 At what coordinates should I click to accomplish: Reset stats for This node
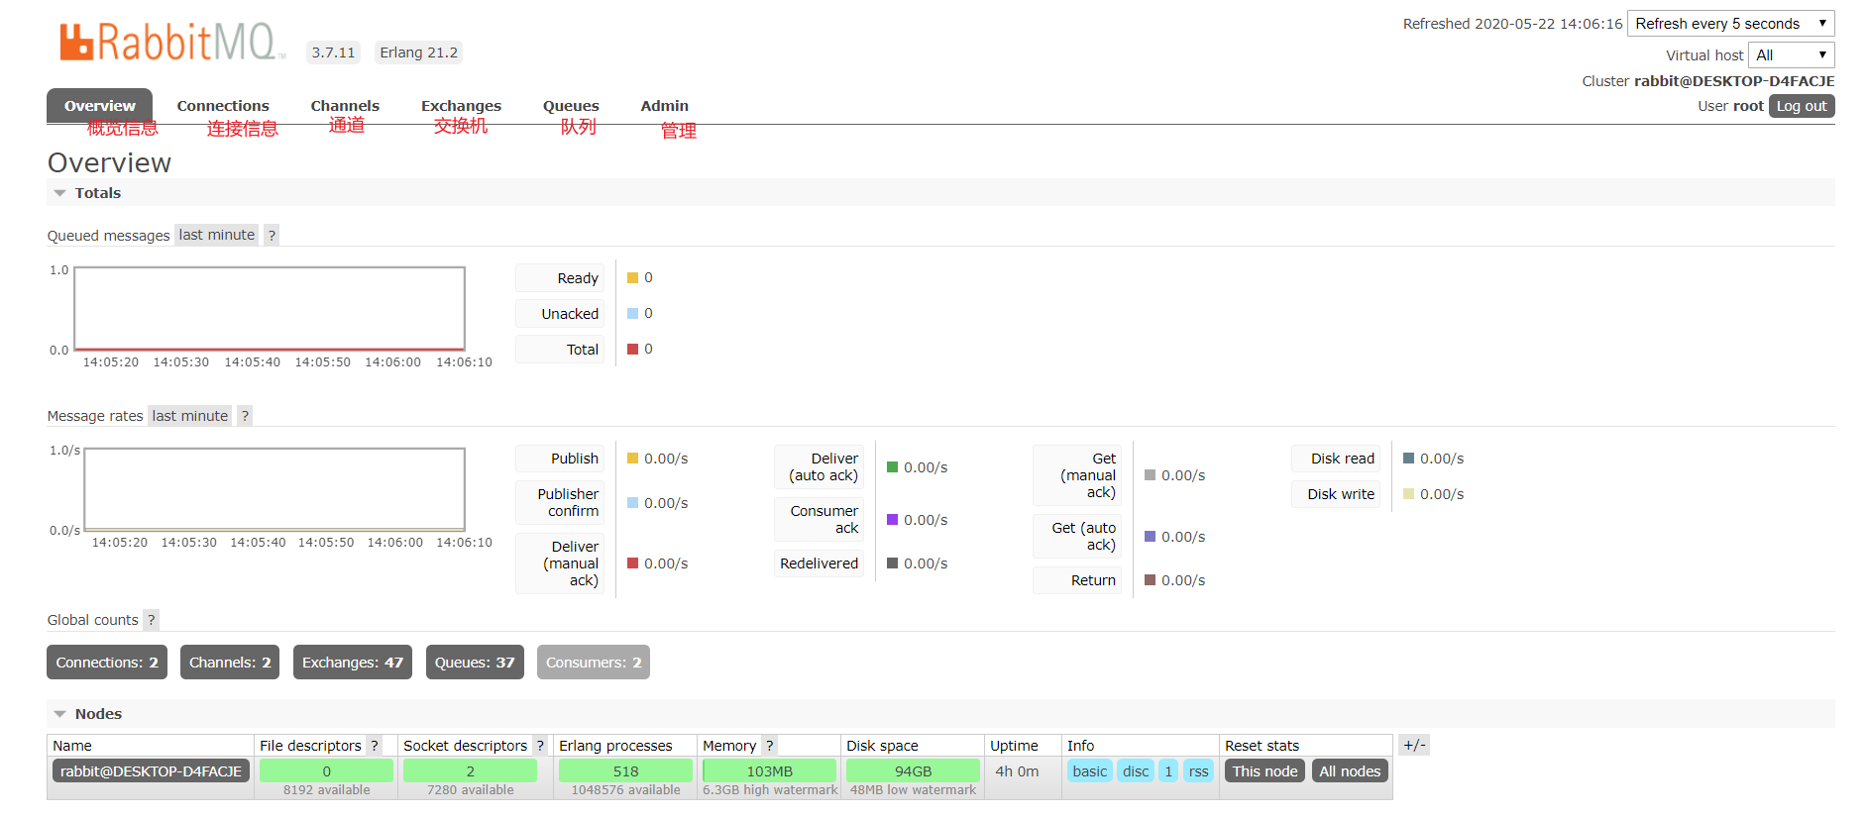[1264, 771]
